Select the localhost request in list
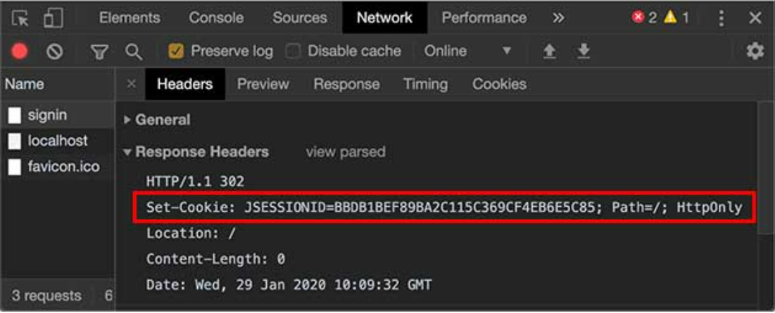The image size is (775, 313). click(x=57, y=141)
